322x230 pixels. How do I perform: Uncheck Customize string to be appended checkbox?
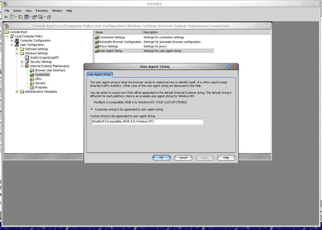click(x=92, y=109)
